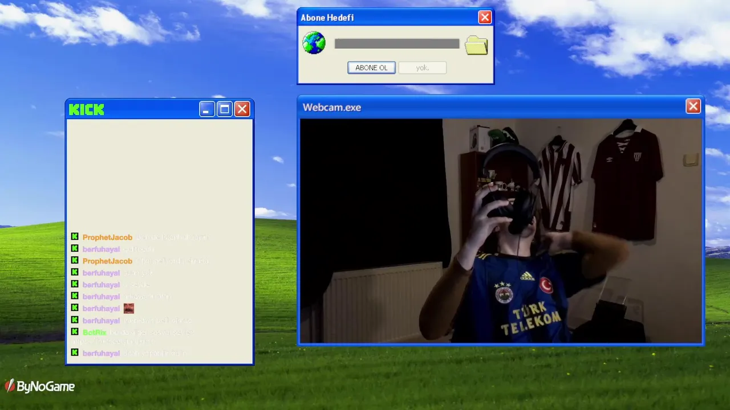Minimize the Kick chat window
The width and height of the screenshot is (730, 410).
click(x=207, y=109)
